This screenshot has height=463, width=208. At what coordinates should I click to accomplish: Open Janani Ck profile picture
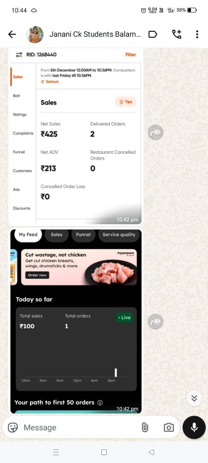[35, 34]
